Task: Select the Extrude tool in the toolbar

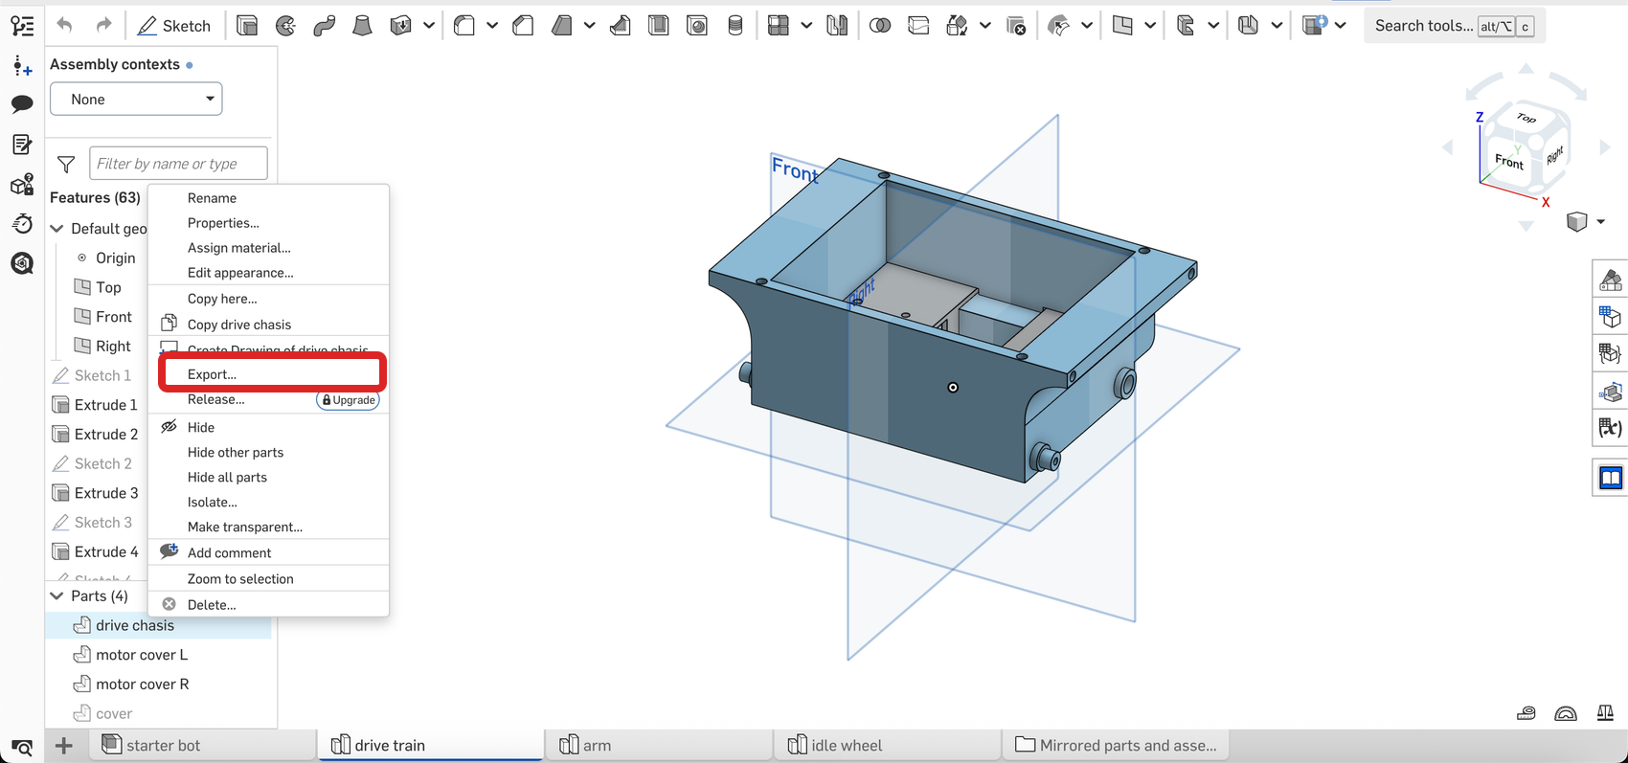Action: pos(247,26)
